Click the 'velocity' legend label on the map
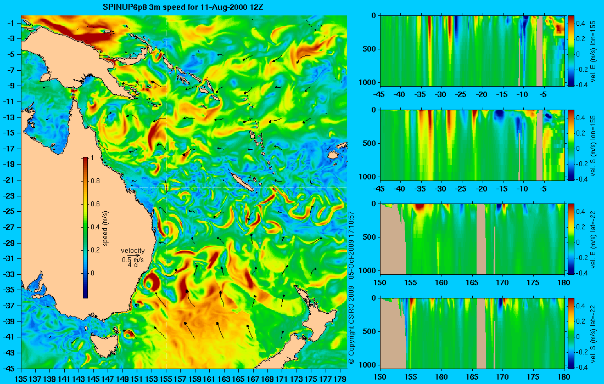The height and width of the screenshot is (384, 604). (132, 251)
